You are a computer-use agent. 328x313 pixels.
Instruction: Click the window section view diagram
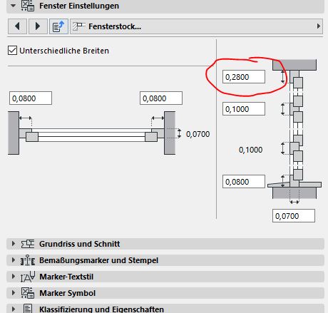[x=294, y=131]
